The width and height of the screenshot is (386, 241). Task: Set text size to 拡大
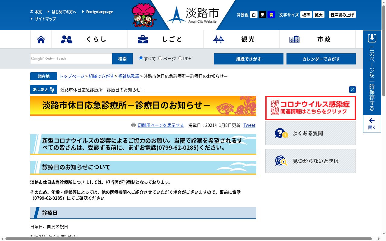coord(319,14)
